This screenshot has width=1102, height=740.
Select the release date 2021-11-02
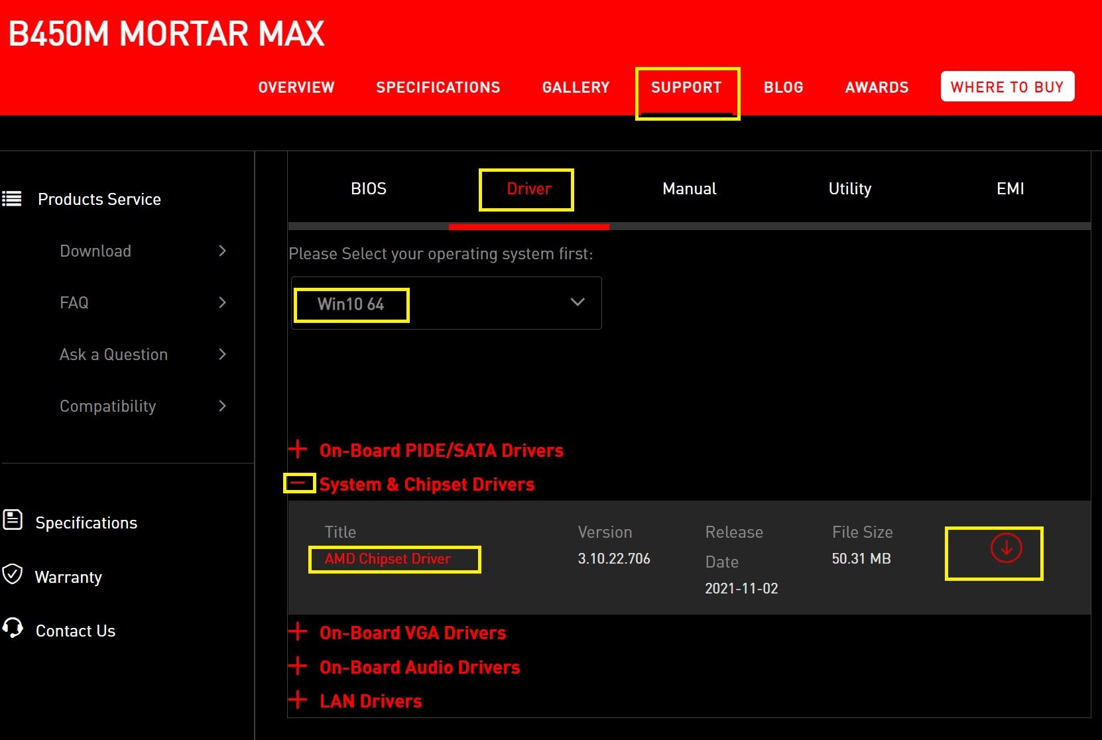point(741,588)
